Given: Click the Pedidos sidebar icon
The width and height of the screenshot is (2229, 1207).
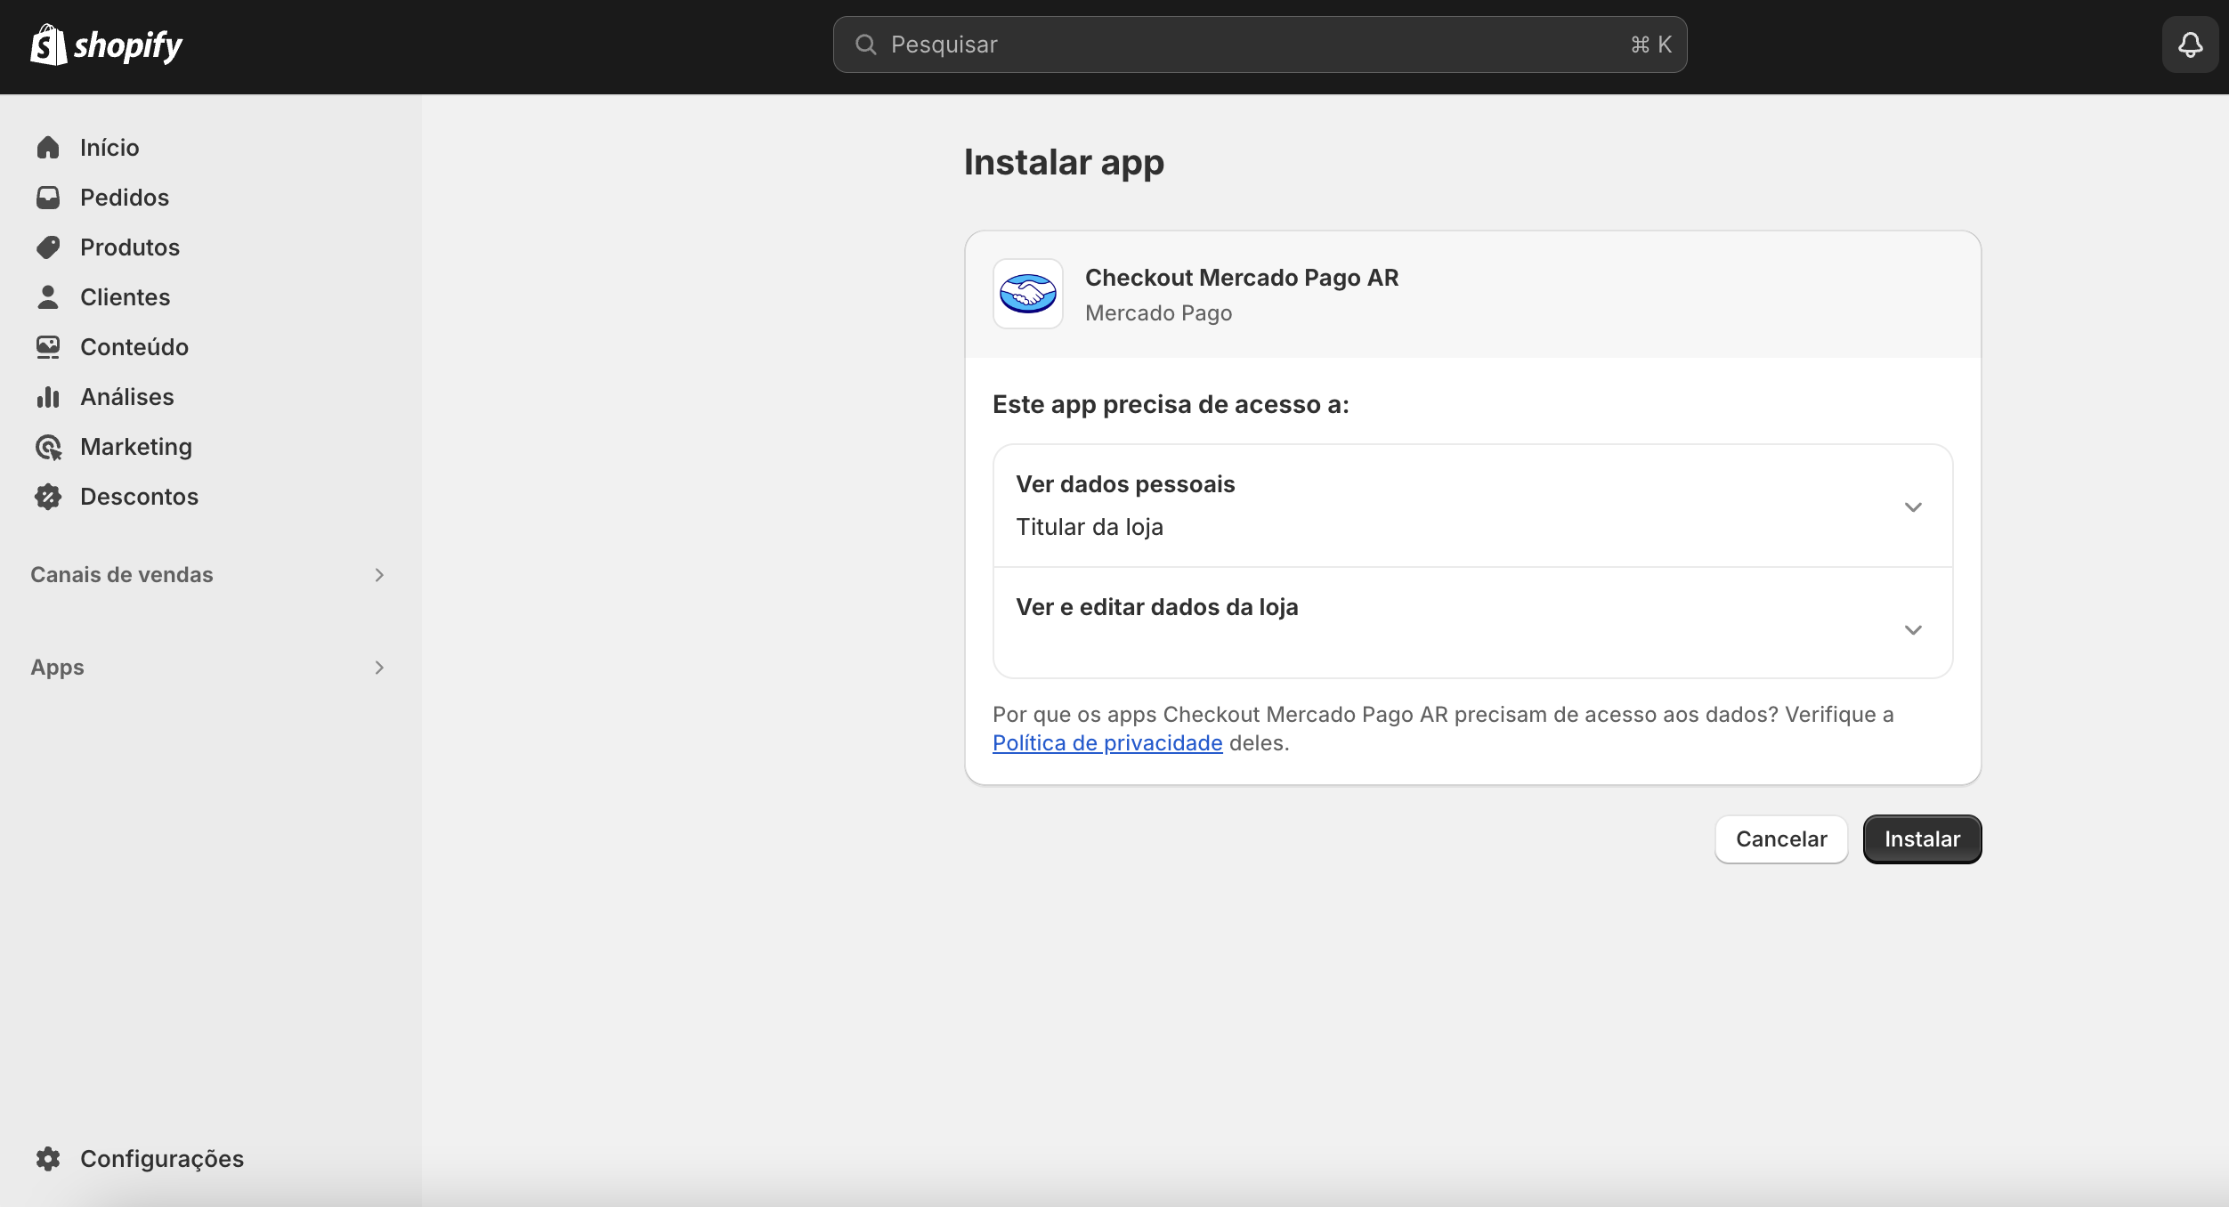Looking at the screenshot, I should [49, 196].
